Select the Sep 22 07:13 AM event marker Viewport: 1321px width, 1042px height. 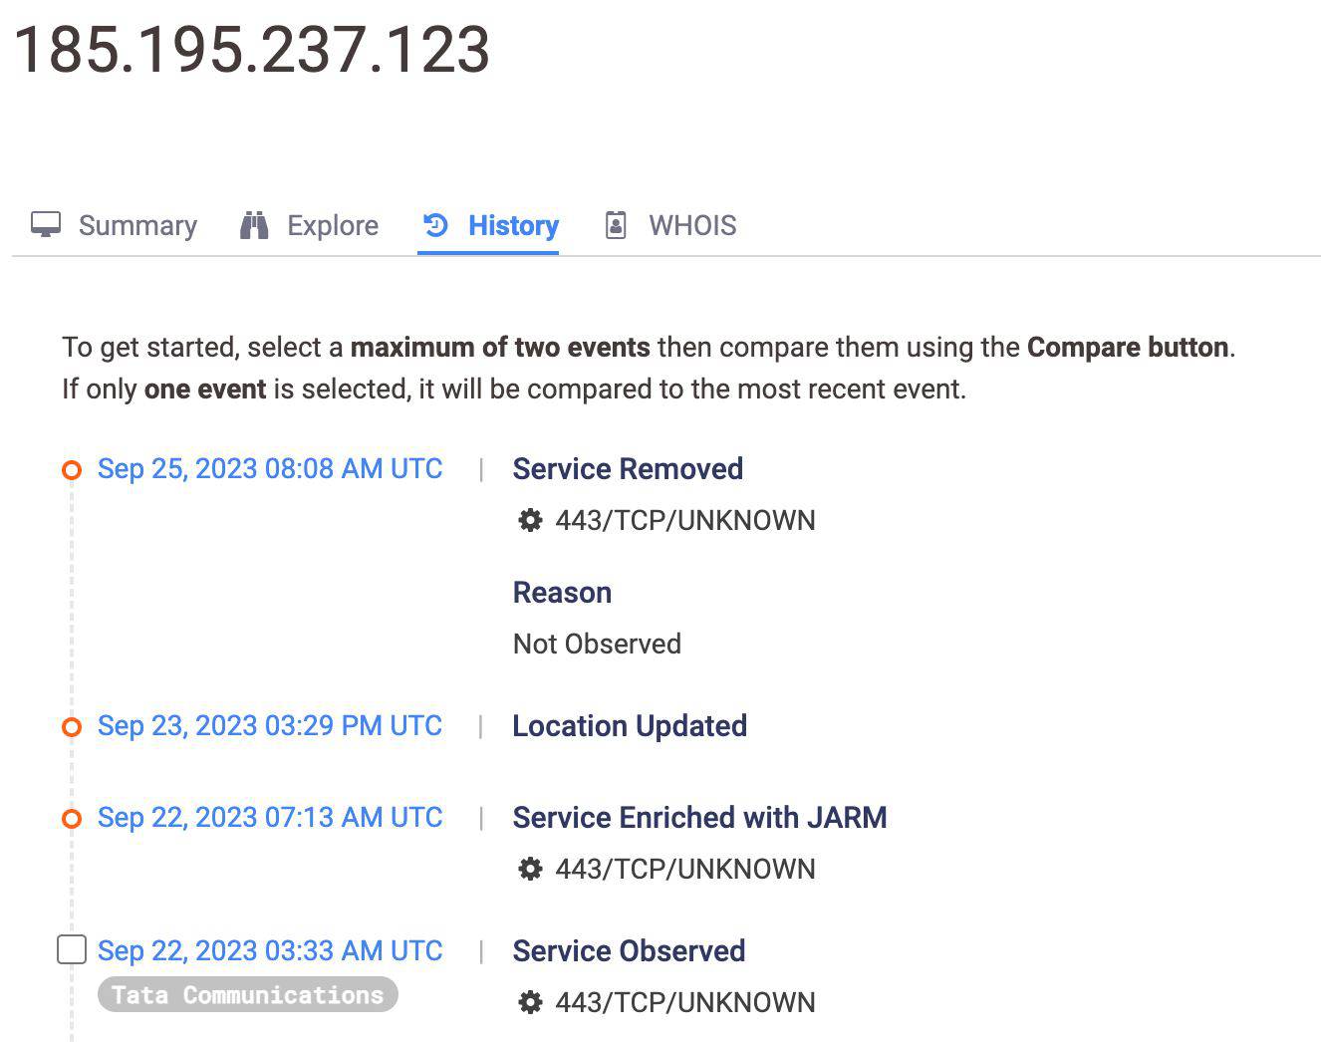pos(72,819)
